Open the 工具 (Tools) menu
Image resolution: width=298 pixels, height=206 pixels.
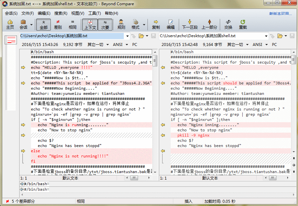(x=94, y=13)
